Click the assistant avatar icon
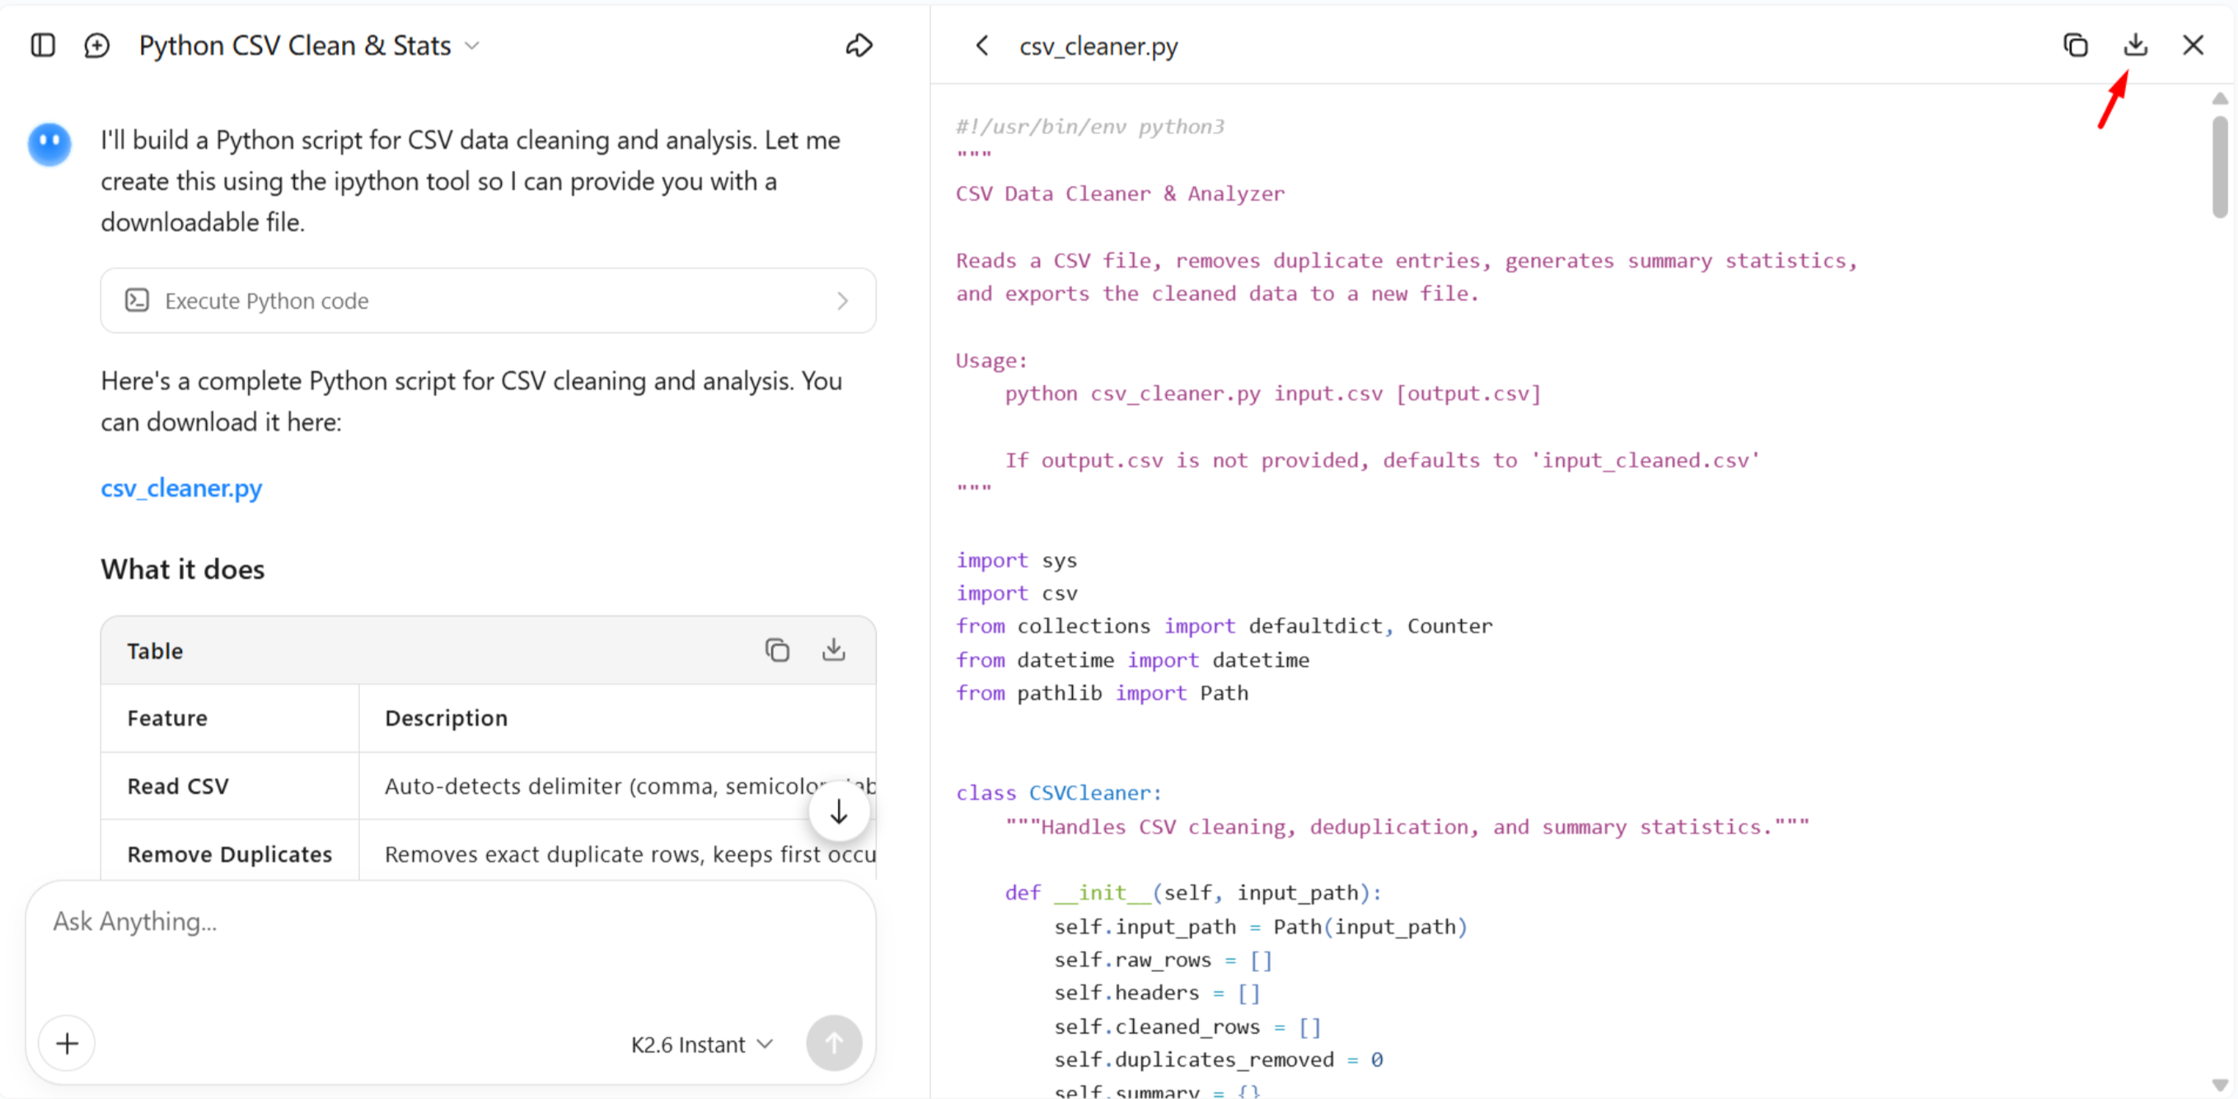 pos(49,143)
